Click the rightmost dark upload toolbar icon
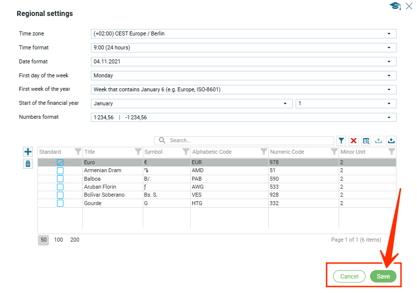Screen dimensions: 417x293 point(392,141)
